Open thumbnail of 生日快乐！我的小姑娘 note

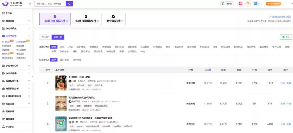coord(61,83)
